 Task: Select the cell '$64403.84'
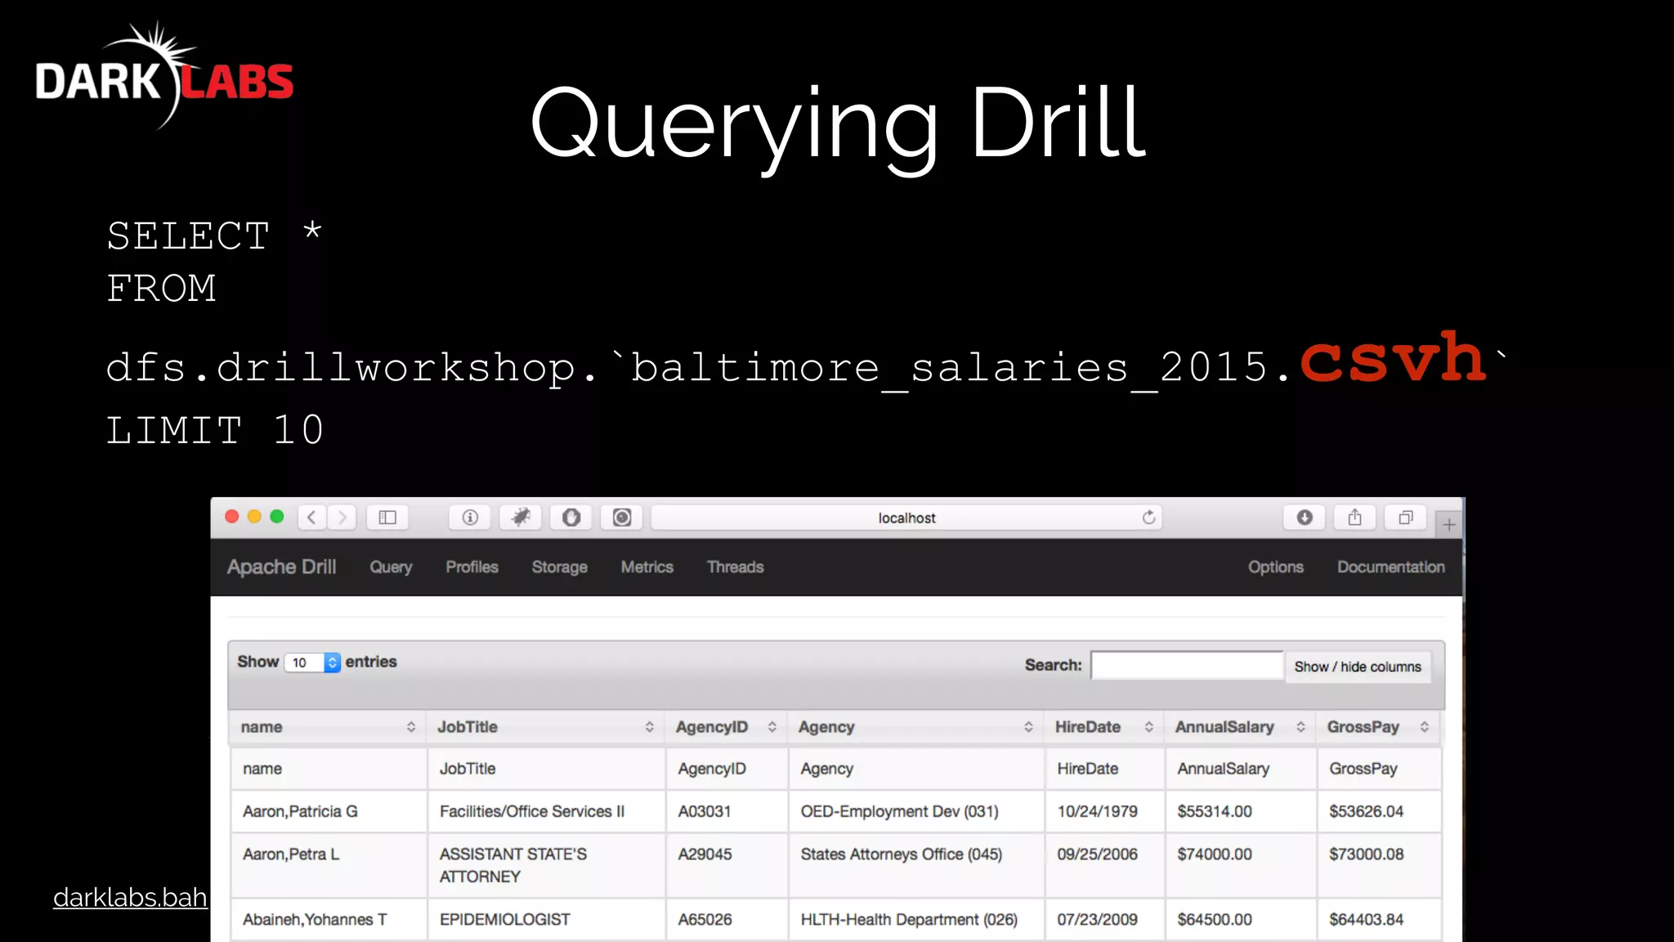pyautogui.click(x=1379, y=920)
